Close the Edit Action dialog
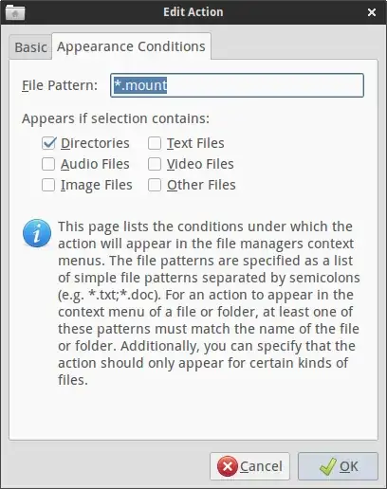The width and height of the screenshot is (387, 489). (372, 12)
